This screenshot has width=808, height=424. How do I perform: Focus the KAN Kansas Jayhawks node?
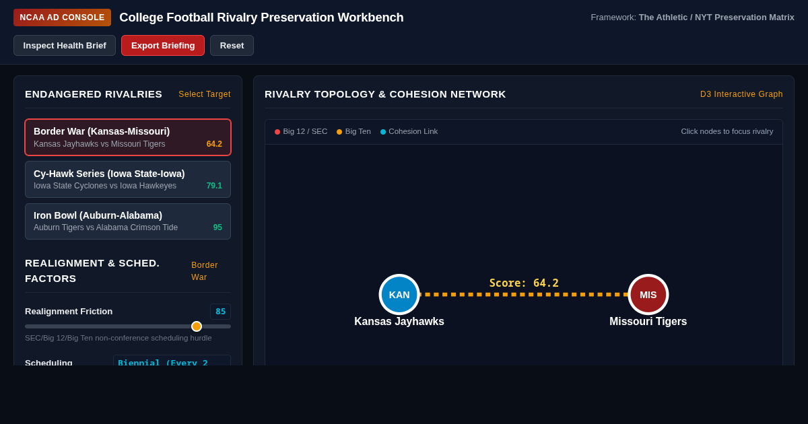point(399,294)
